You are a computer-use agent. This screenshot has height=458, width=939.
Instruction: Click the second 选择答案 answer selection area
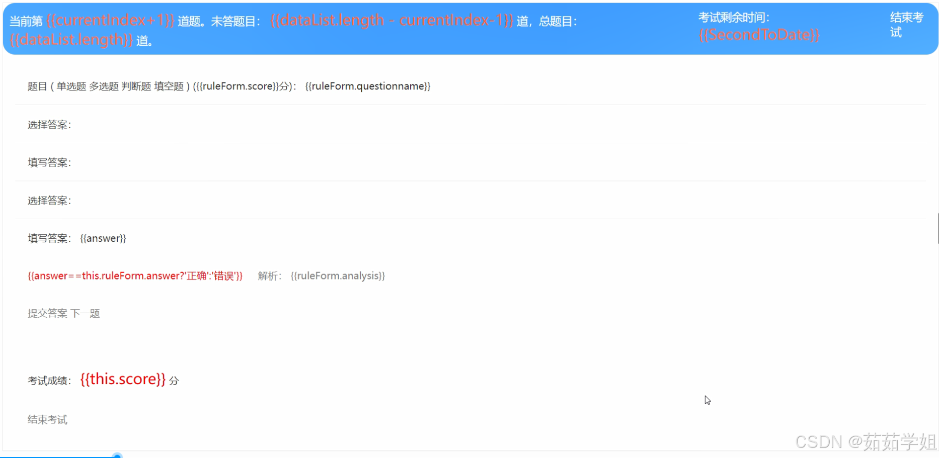tap(49, 200)
